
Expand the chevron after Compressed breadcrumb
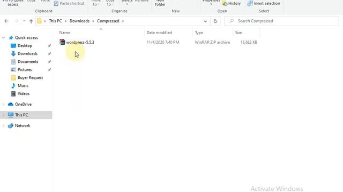123,21
